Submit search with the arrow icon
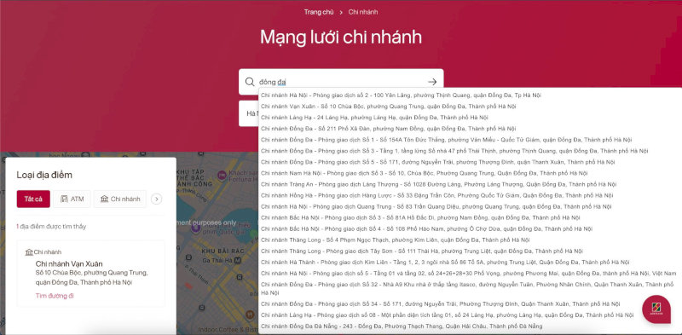The image size is (682, 335). click(432, 82)
